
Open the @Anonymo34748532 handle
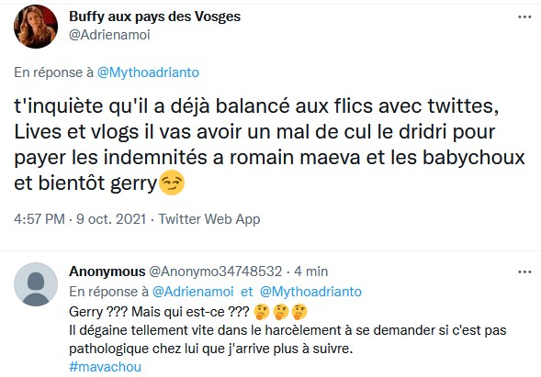coord(216,272)
